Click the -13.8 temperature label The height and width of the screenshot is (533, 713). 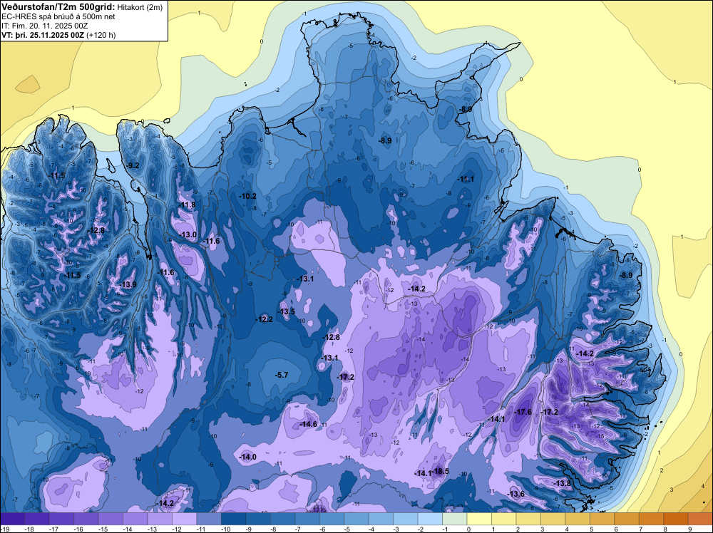tap(562, 483)
